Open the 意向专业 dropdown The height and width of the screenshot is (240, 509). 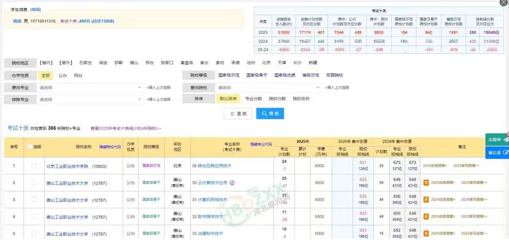pyautogui.click(x=90, y=87)
